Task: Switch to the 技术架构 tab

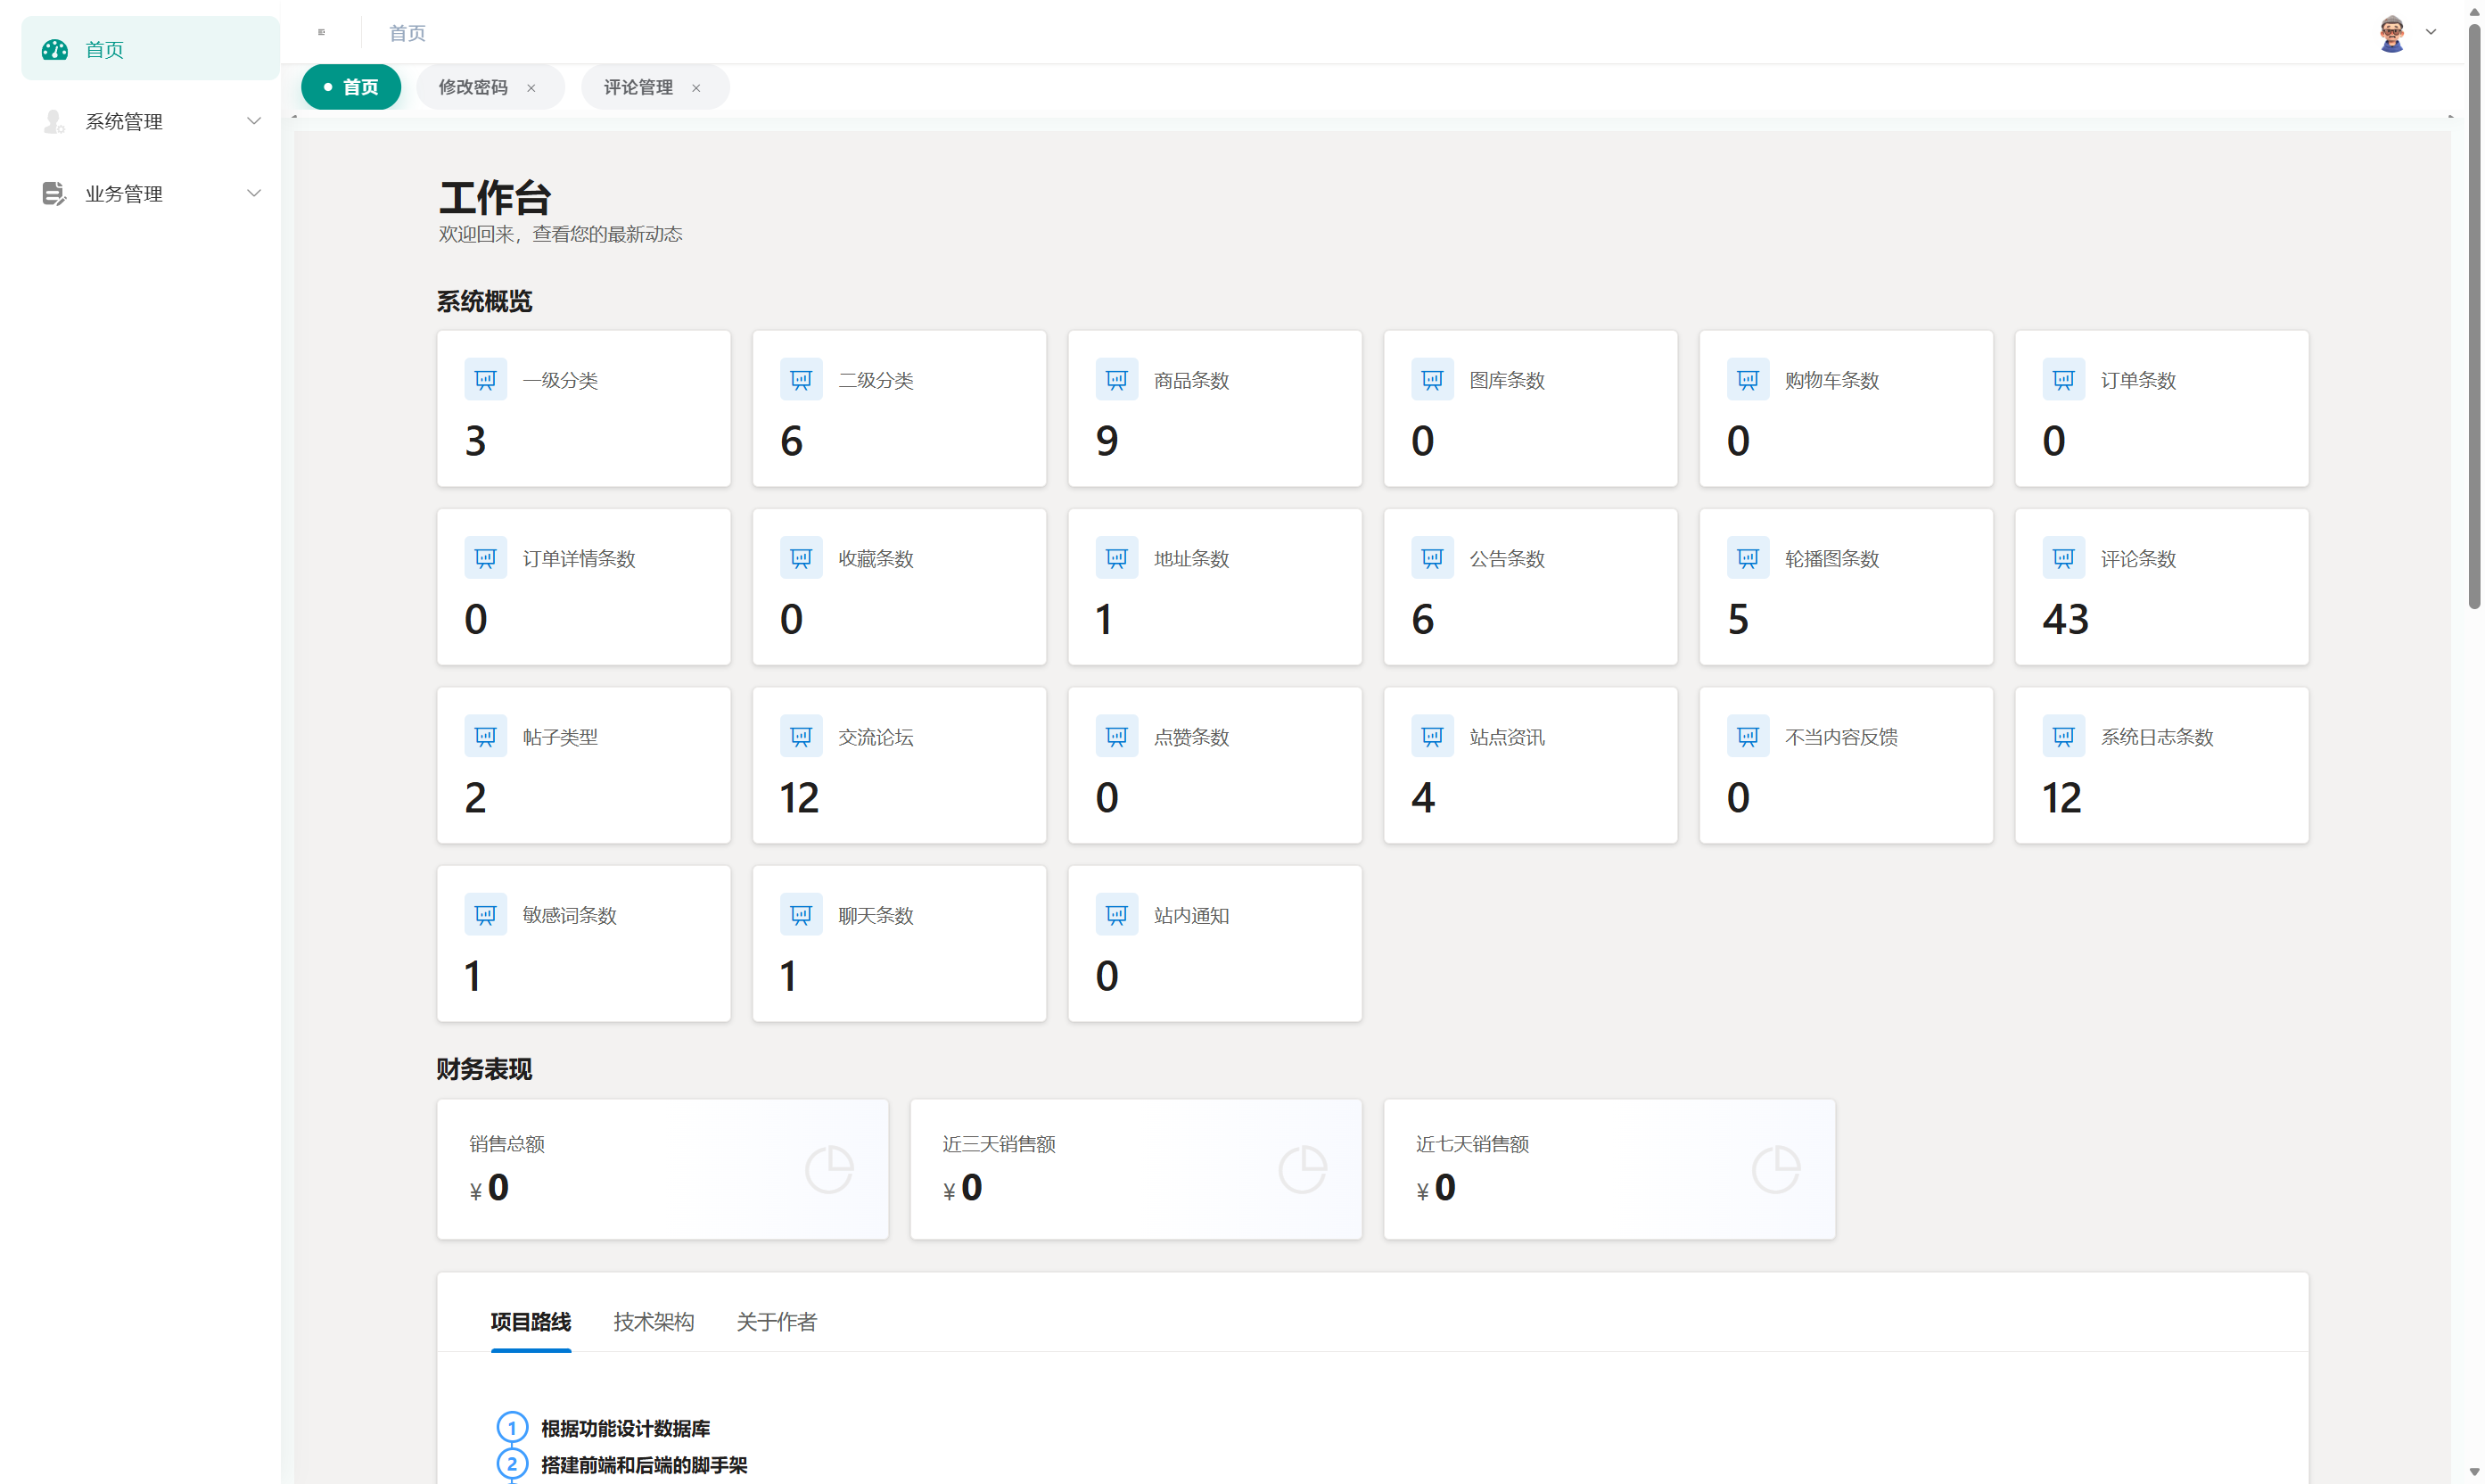Action: click(653, 1321)
